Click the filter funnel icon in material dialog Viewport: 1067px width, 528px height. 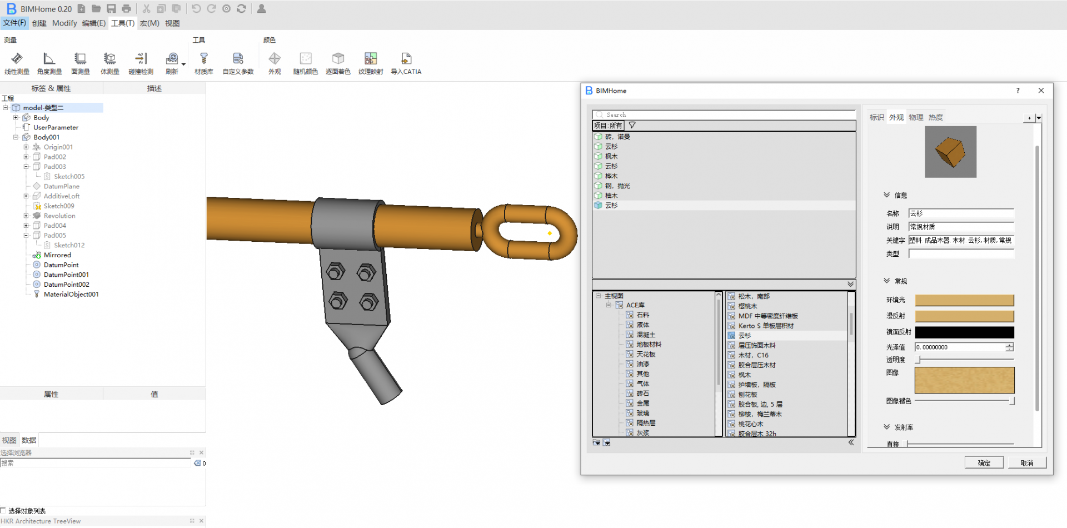[x=632, y=126]
